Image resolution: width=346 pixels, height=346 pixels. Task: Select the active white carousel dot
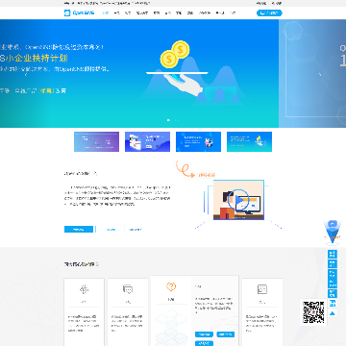coord(168,120)
